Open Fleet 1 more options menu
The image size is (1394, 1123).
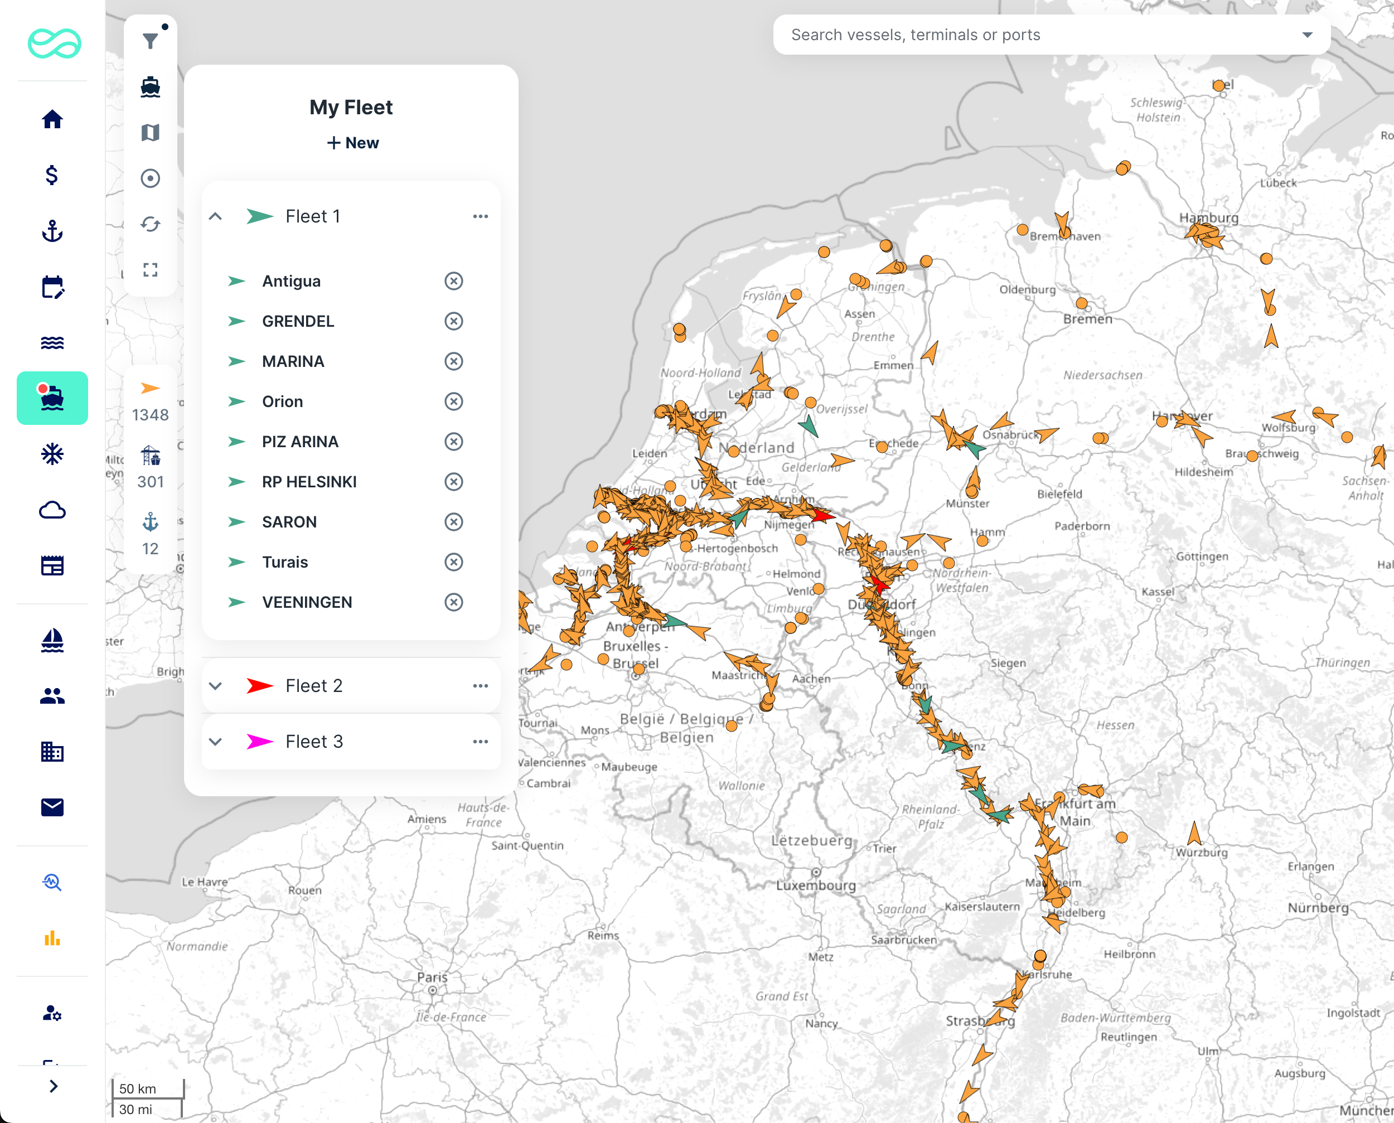pyautogui.click(x=480, y=216)
